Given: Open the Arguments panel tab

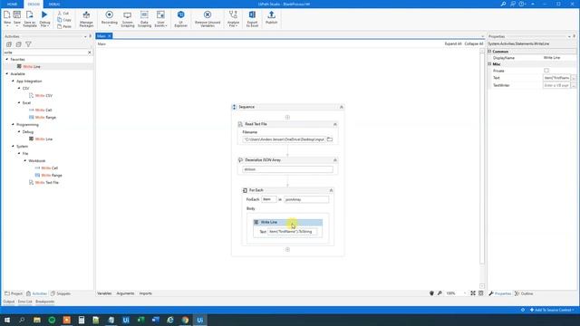Looking at the screenshot, I should click(125, 293).
